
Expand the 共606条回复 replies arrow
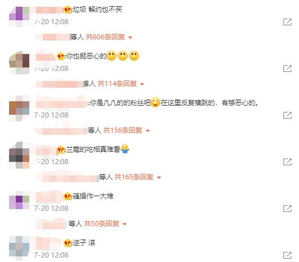(x=131, y=38)
